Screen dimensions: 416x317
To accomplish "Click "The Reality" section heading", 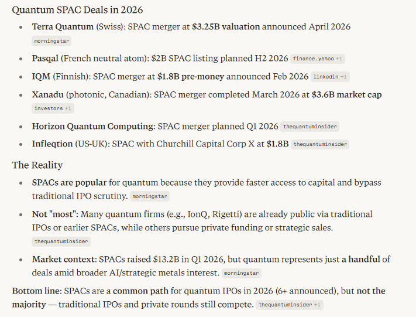I will [x=37, y=165].
